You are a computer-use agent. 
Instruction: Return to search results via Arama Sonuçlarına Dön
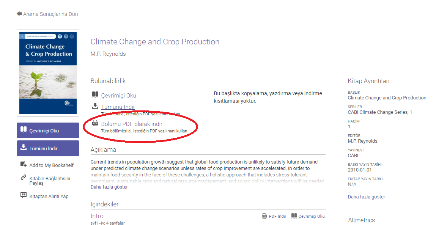coord(50,14)
